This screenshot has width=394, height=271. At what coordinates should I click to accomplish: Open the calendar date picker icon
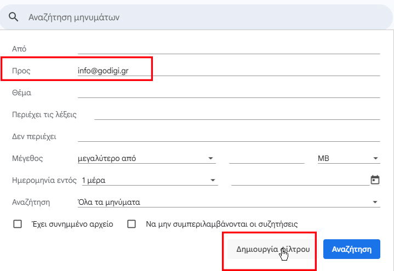(375, 180)
